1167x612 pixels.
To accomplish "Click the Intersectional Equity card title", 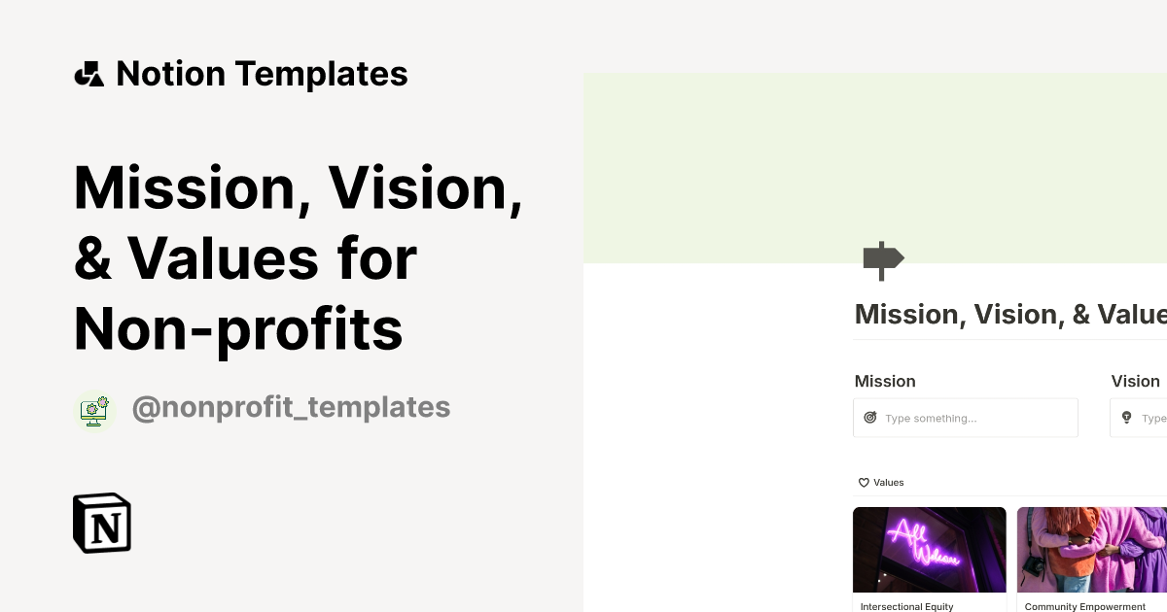I will [x=906, y=606].
